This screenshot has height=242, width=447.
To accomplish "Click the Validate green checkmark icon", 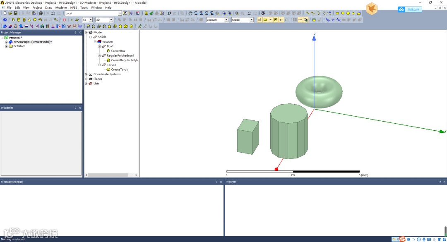I will (151, 13).
